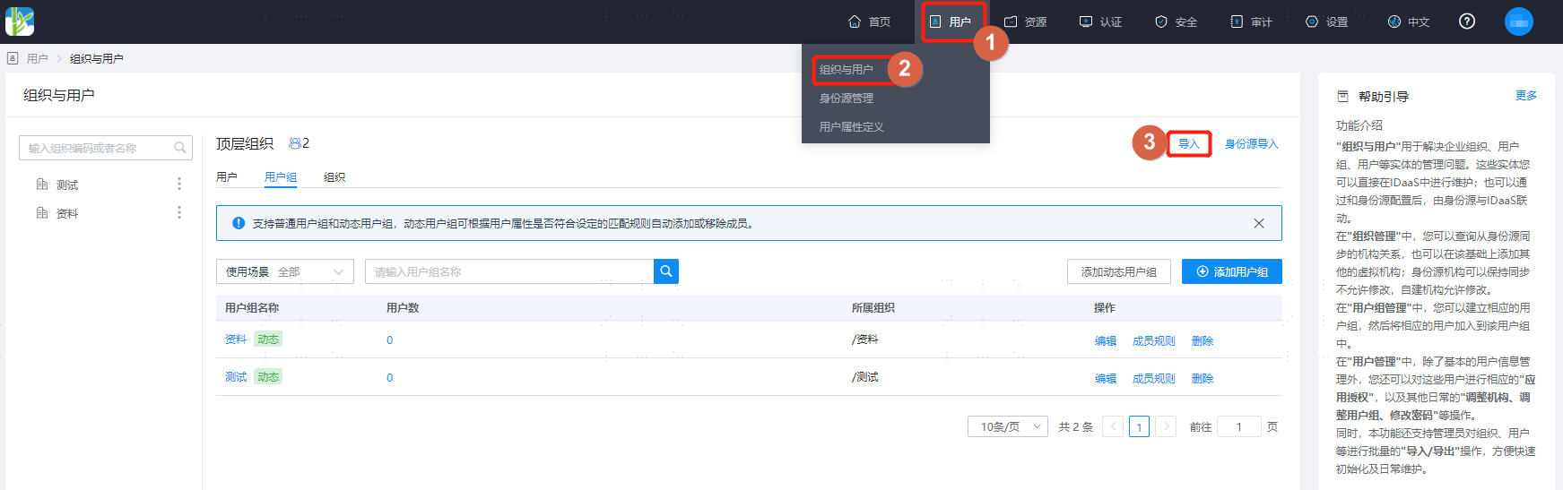Screen dimensions: 1563x490
Task: Click the app logo in top-left corner
Action: [20, 21]
